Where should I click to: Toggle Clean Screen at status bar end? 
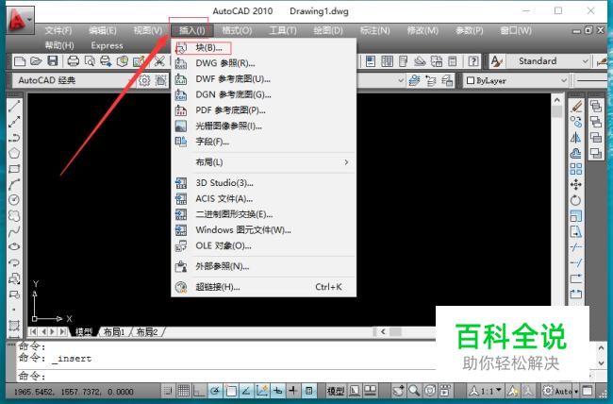[588, 390]
